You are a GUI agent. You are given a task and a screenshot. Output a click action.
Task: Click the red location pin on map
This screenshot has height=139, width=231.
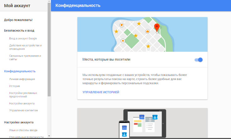[157, 27]
